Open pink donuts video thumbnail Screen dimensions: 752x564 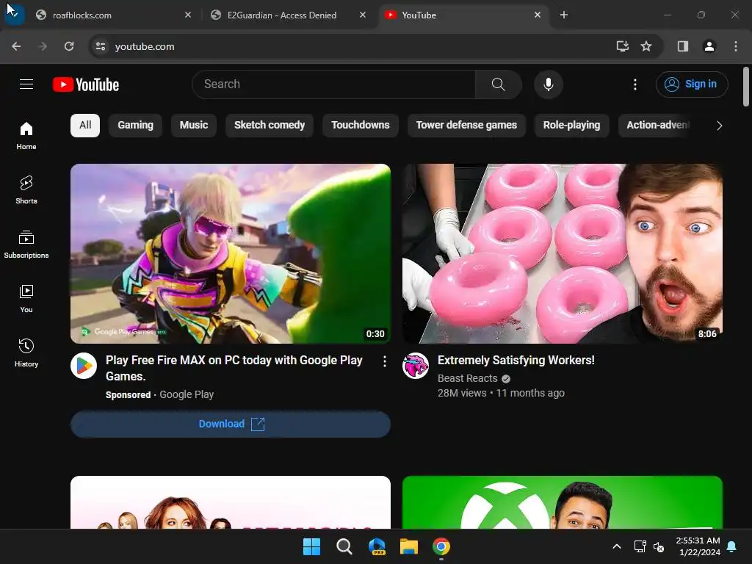(x=563, y=253)
